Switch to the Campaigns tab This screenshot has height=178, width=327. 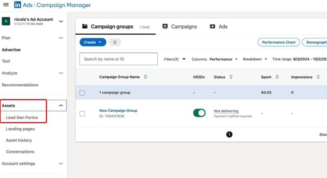[179, 27]
